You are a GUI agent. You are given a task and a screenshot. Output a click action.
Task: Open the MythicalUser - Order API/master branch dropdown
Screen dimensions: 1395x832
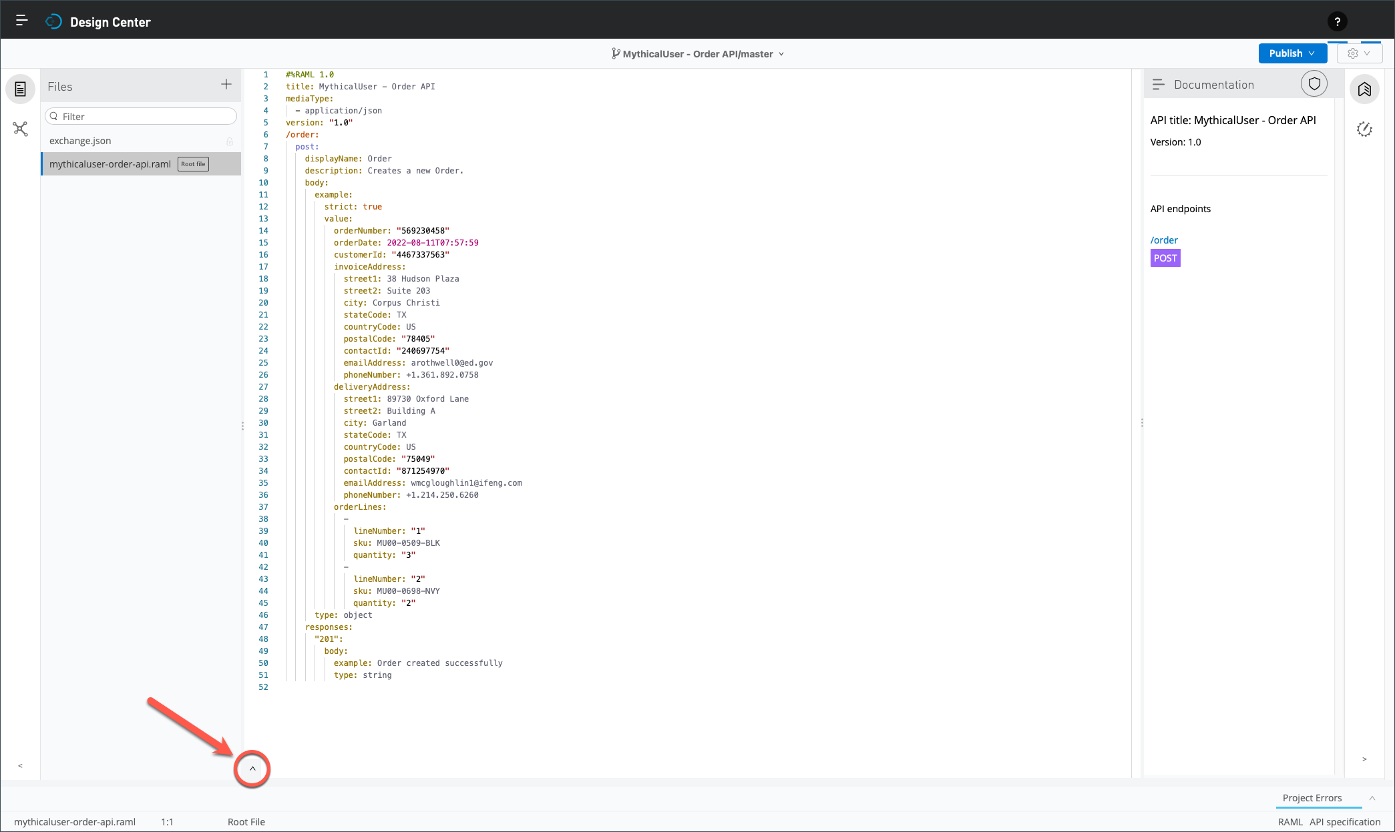tap(698, 54)
